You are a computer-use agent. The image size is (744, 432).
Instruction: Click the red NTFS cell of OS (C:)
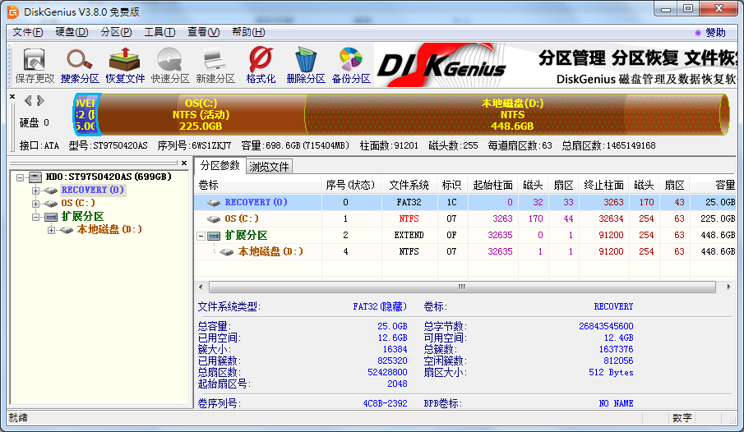pos(409,218)
